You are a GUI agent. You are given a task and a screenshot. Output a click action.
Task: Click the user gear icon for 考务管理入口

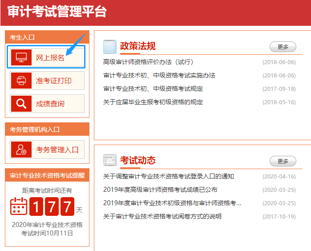point(21,150)
